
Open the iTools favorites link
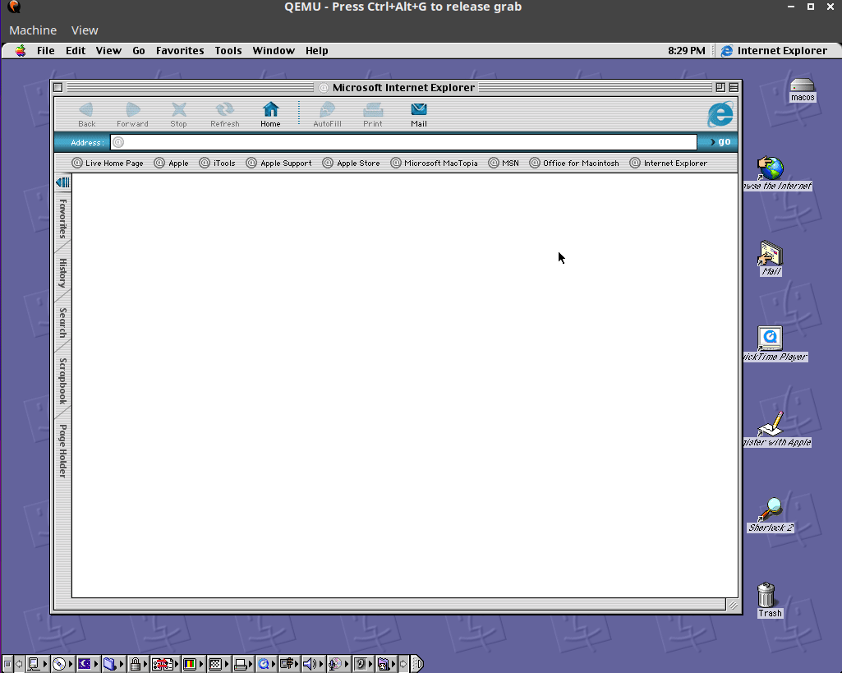(217, 163)
